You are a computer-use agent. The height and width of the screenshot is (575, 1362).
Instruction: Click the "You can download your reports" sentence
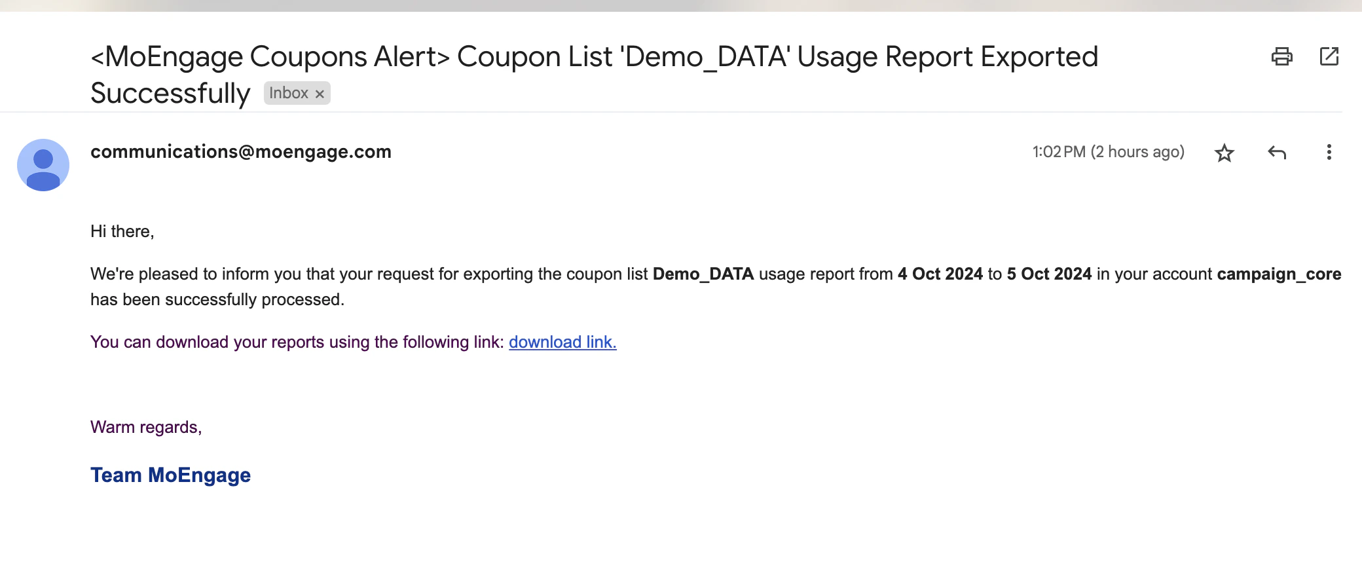tap(297, 343)
